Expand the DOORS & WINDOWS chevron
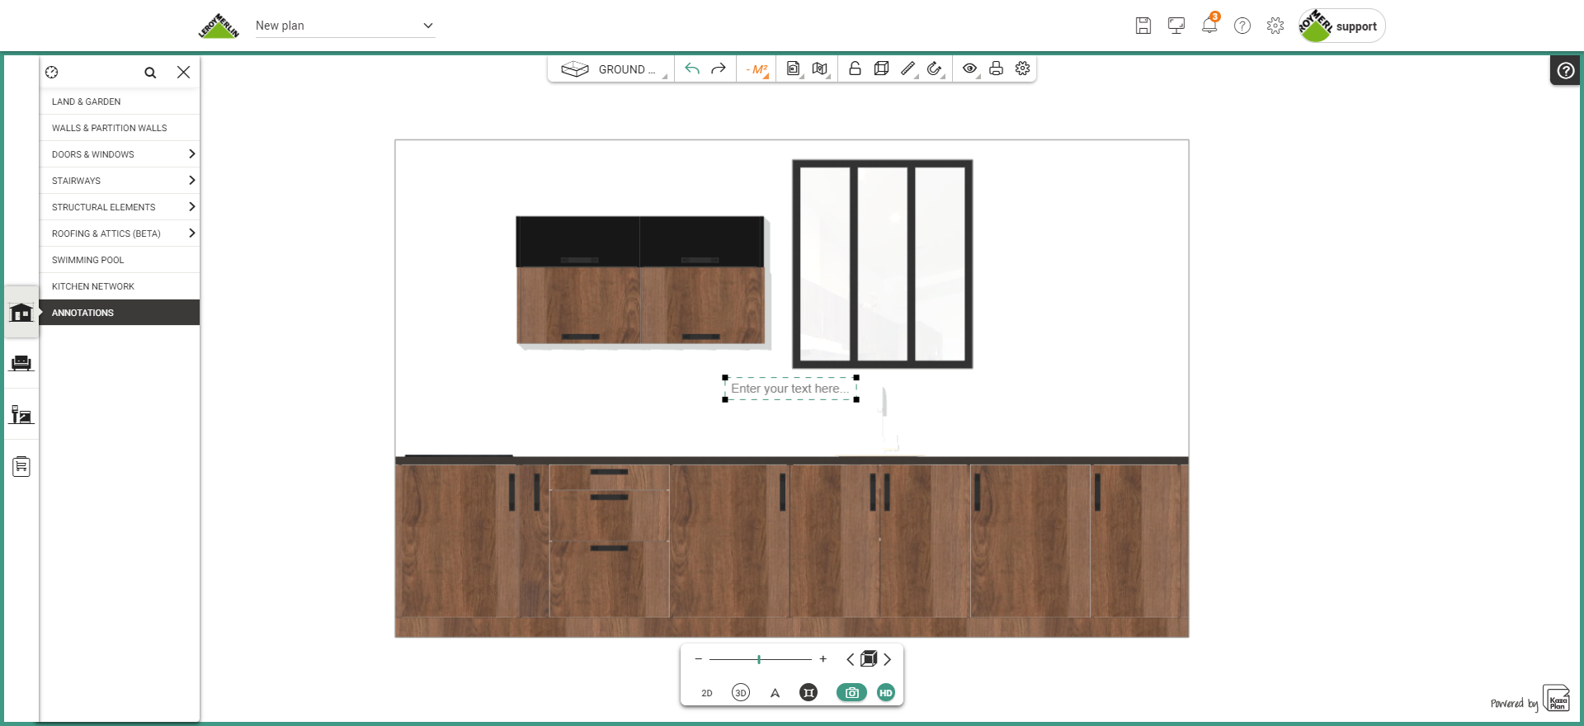 (191, 154)
